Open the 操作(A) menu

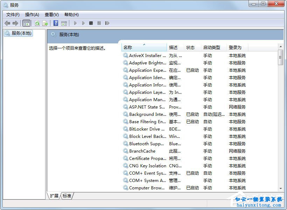(32, 14)
